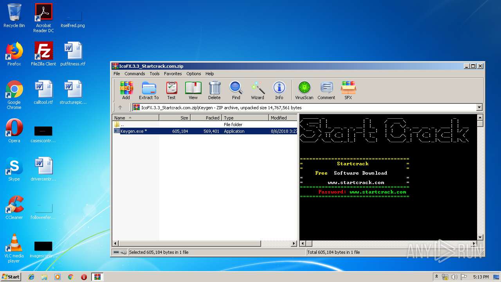This screenshot has height=282, width=501.
Task: Select the Keygen.exe file row
Action: (x=205, y=131)
